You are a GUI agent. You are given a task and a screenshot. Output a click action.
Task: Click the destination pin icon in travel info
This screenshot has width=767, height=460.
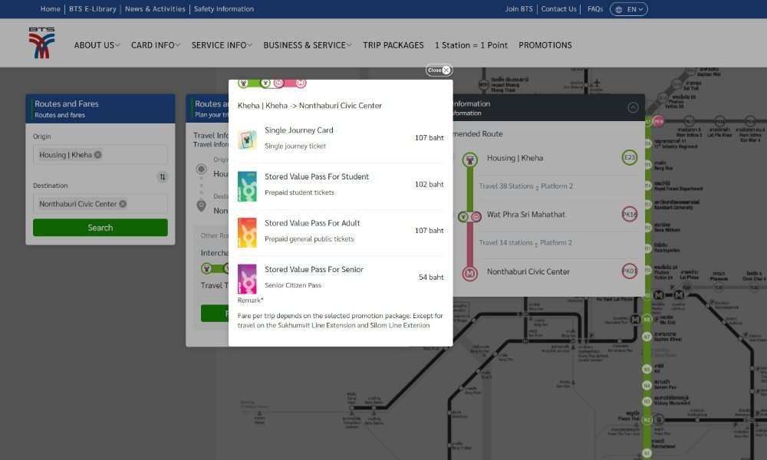[201, 205]
